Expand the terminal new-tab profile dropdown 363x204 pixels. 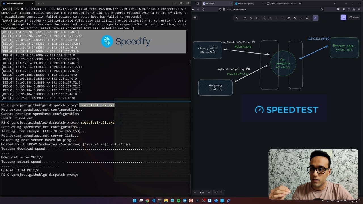click(x=43, y=3)
